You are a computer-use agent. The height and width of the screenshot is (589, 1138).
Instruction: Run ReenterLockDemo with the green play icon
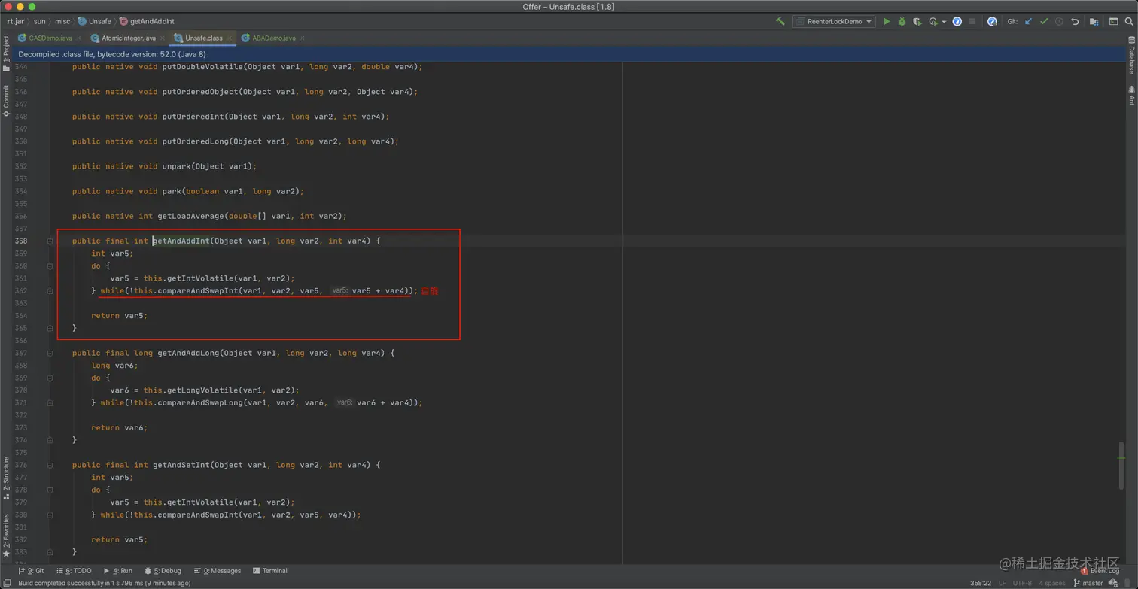[x=887, y=21]
